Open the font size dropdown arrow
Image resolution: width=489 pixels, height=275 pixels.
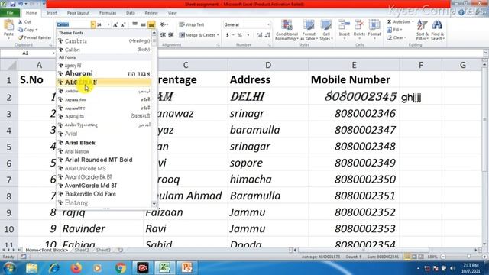108,24
